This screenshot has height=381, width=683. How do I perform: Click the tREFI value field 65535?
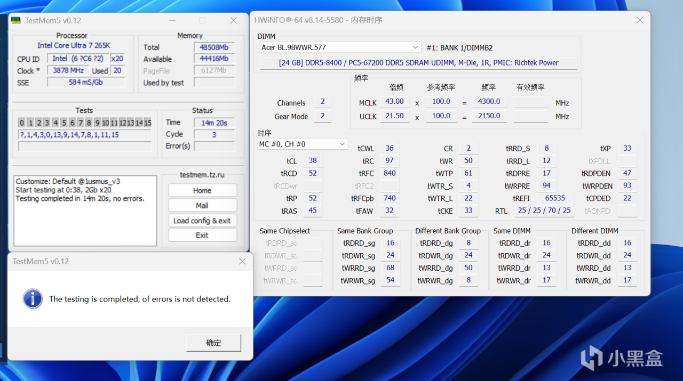pos(555,198)
